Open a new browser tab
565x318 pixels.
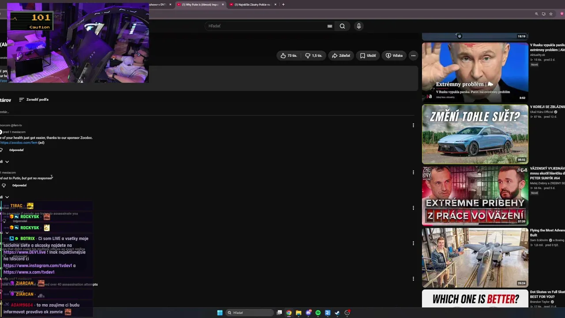point(283,4)
